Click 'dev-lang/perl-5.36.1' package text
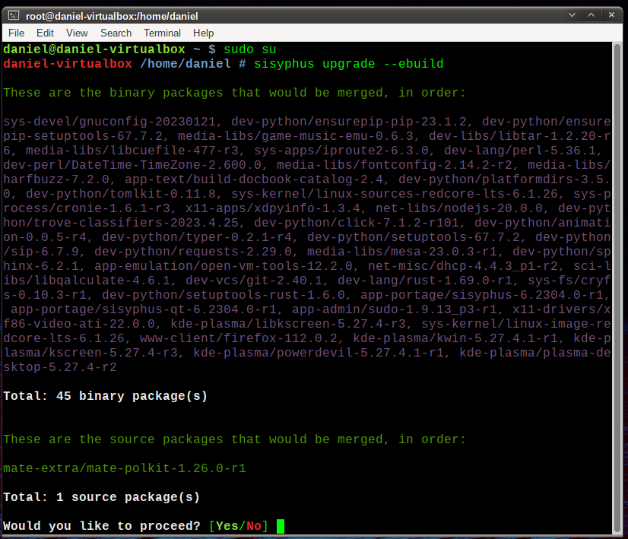This screenshot has height=539, width=628. click(x=522, y=151)
